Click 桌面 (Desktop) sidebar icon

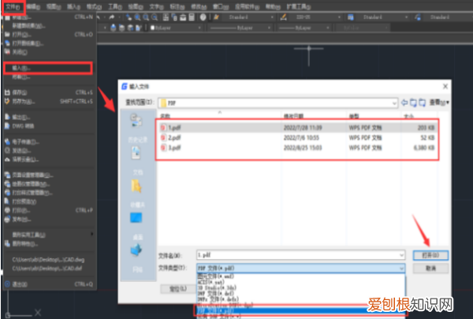pyautogui.click(x=136, y=217)
